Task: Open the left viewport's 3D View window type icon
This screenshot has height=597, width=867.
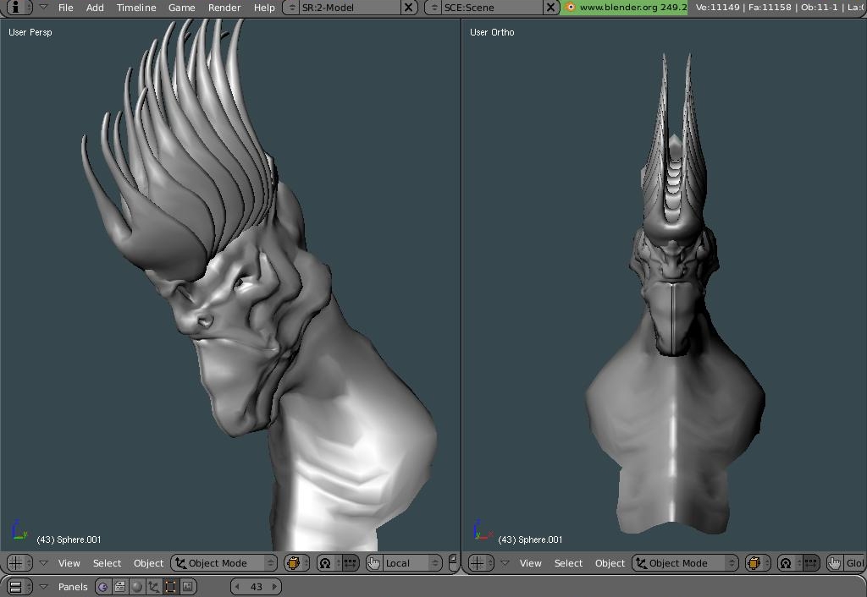Action: point(19,563)
